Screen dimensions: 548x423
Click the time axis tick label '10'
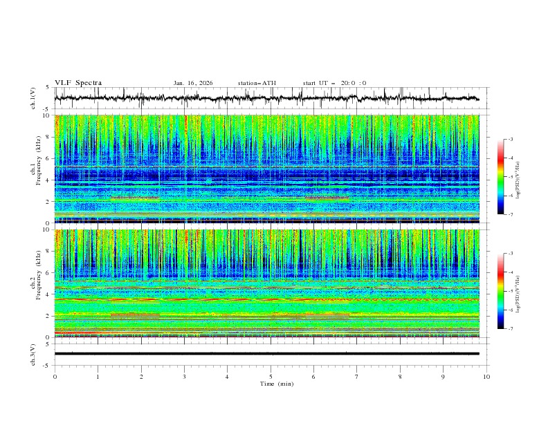(486, 377)
